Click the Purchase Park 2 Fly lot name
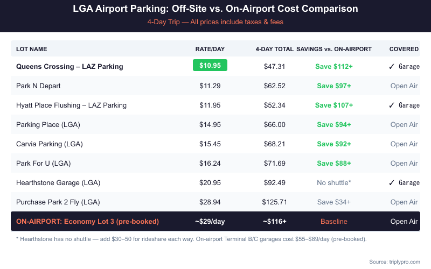The width and height of the screenshot is (431, 269). [58, 202]
